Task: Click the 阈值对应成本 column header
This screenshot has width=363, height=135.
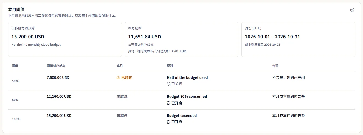Action: 56,66
